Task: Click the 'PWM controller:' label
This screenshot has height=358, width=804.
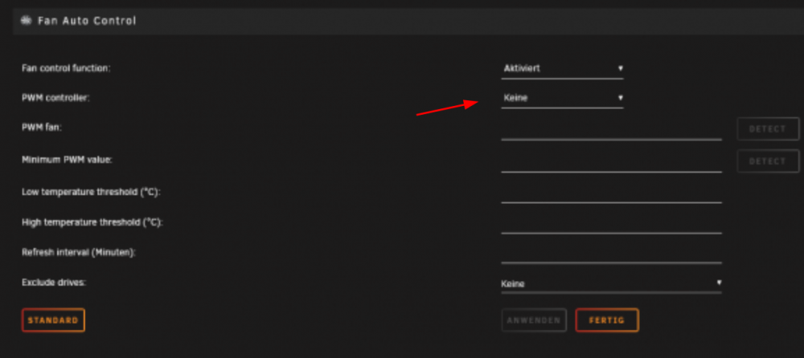Action: tap(55, 98)
